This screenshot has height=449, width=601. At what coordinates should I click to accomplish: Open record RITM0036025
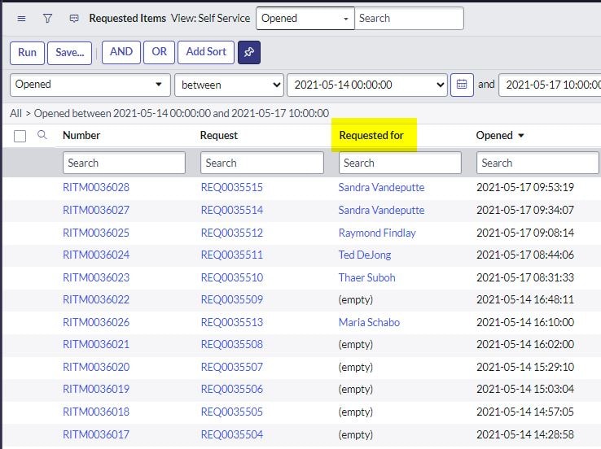click(96, 233)
